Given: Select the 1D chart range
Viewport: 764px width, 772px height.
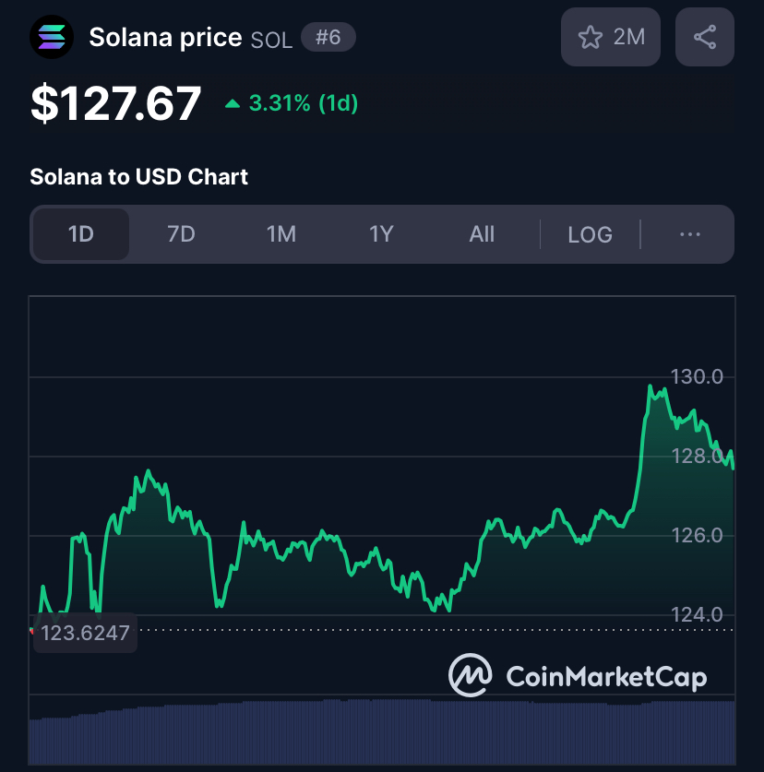Looking at the screenshot, I should coord(81,234).
